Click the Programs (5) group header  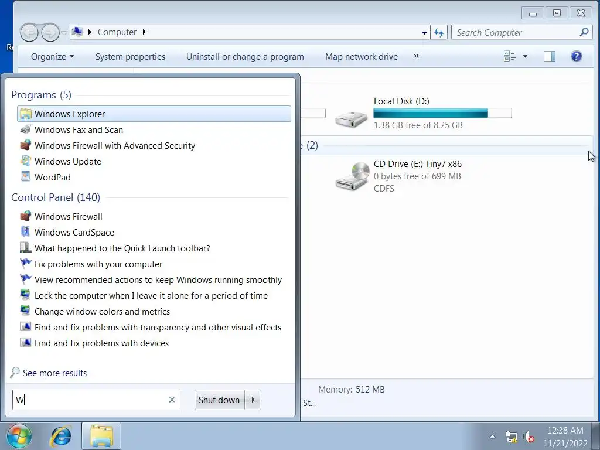click(x=42, y=95)
